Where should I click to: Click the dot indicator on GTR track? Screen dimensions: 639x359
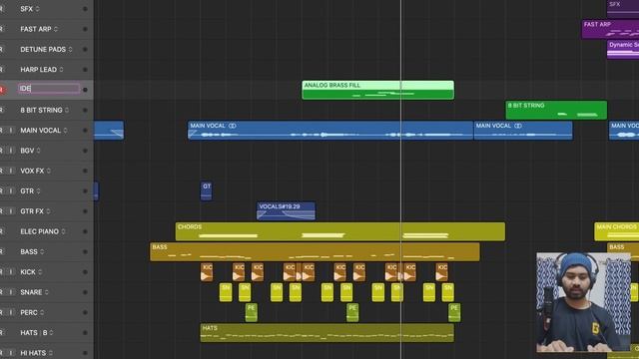(x=85, y=190)
